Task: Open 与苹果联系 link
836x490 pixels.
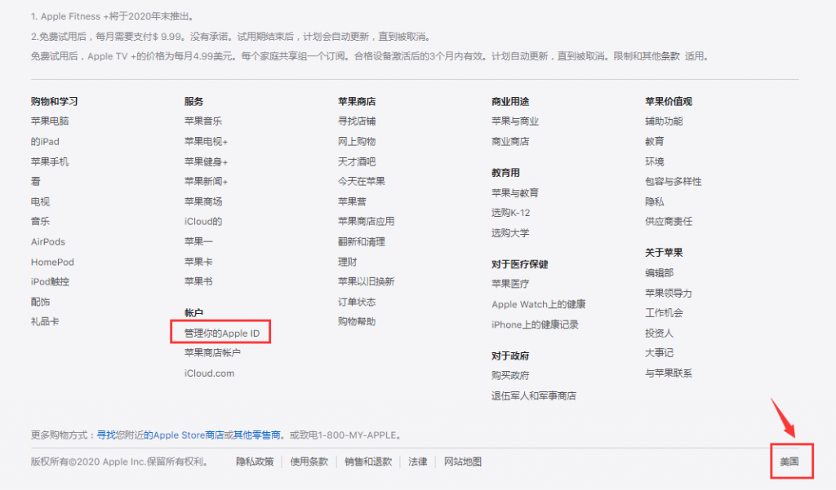Action: (669, 373)
